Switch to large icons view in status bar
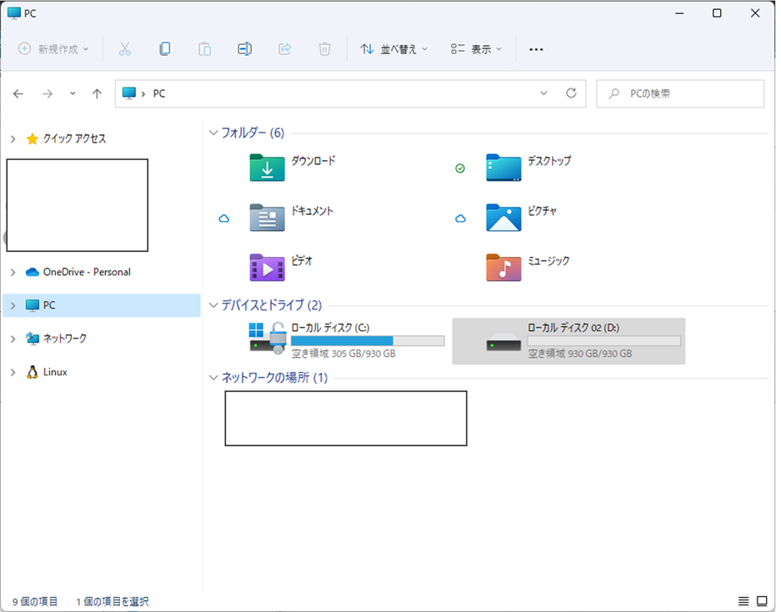The width and height of the screenshot is (781, 612). [762, 601]
